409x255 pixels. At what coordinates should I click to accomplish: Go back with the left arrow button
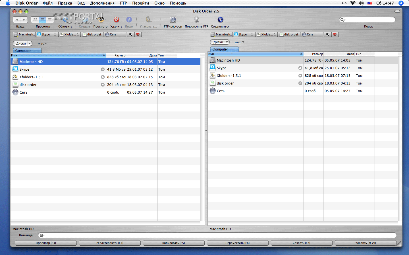(17, 20)
